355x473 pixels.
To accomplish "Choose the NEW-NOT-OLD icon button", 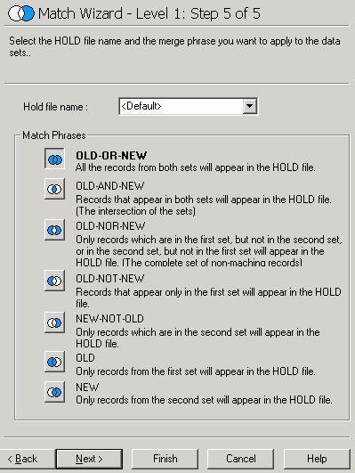I will point(54,322).
